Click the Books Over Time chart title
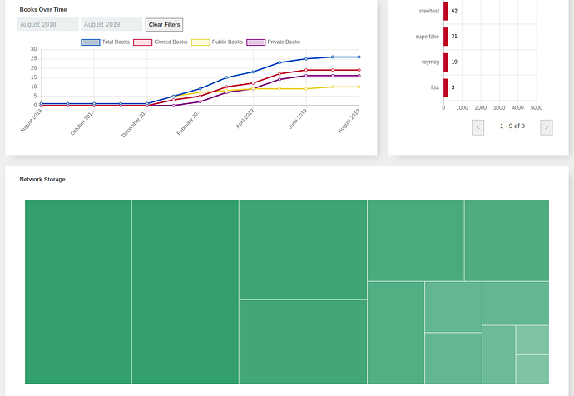Screen dimensions: 574x396 [43, 9]
